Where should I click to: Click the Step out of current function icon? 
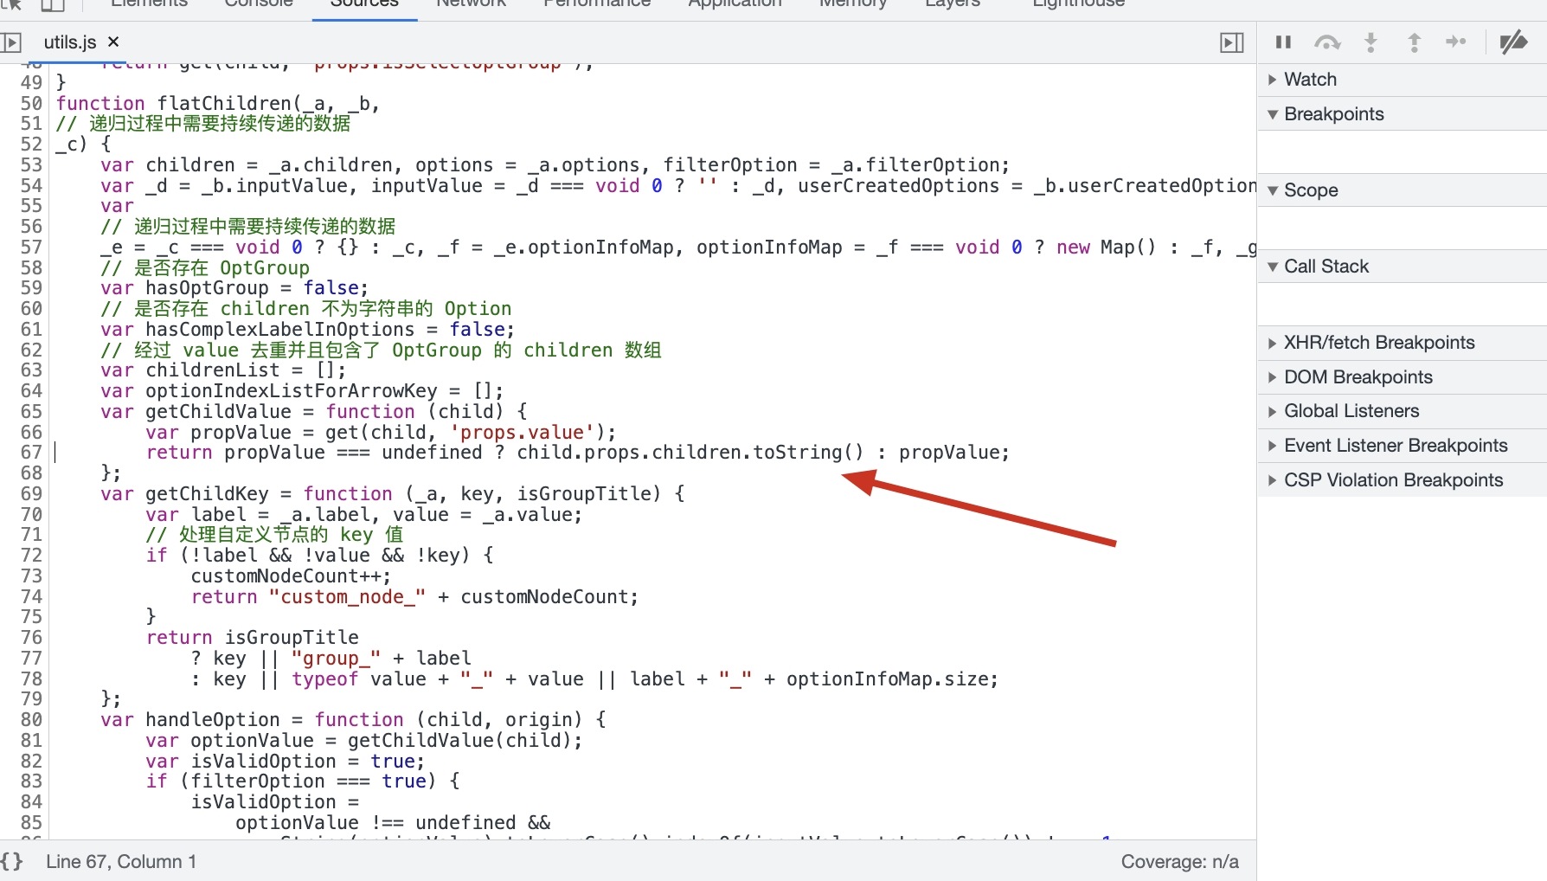pos(1414,42)
